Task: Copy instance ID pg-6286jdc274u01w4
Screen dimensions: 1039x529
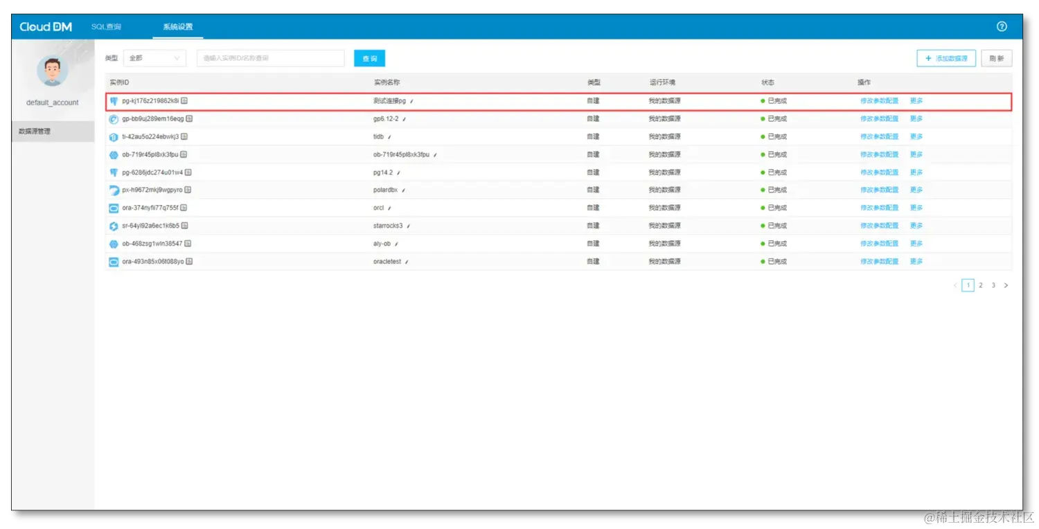Action: pos(188,172)
